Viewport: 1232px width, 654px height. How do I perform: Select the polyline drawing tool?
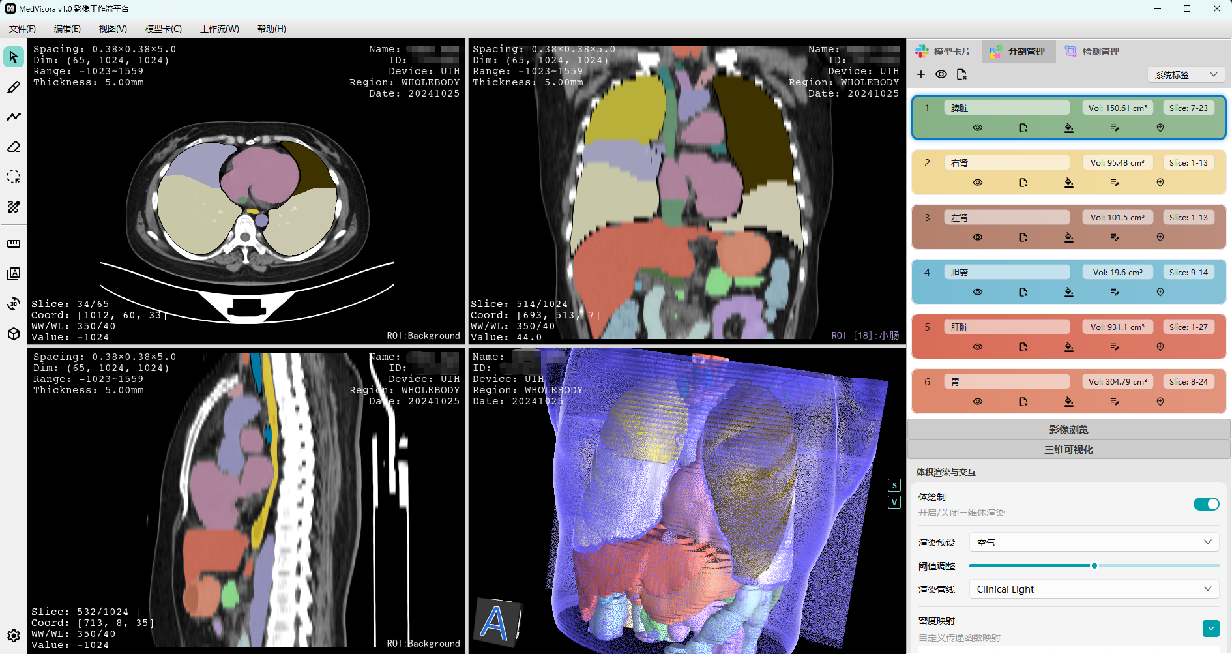pyautogui.click(x=14, y=117)
